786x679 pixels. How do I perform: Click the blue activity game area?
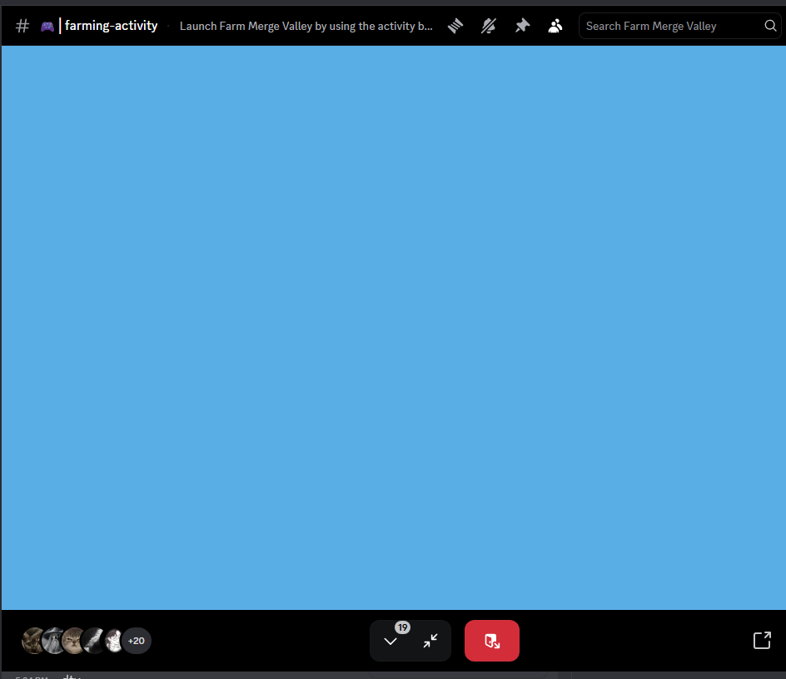point(393,328)
